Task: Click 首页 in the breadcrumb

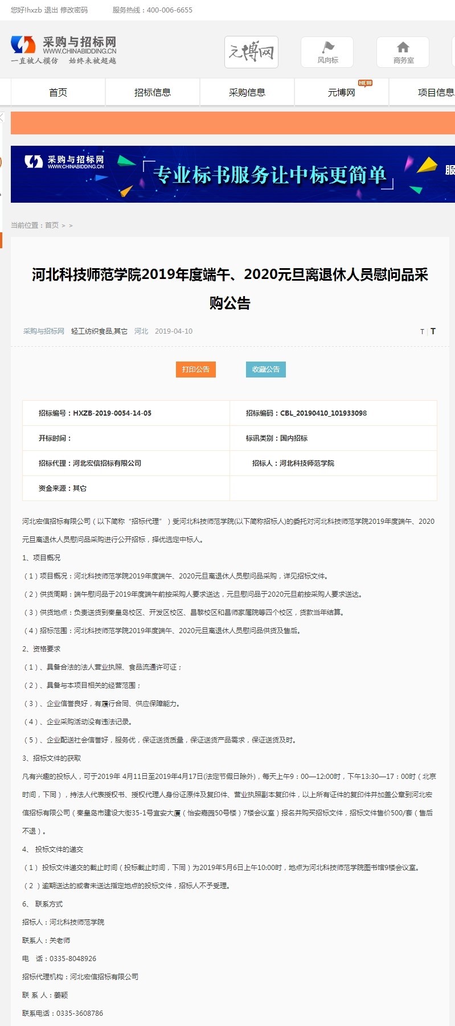Action: [52, 225]
